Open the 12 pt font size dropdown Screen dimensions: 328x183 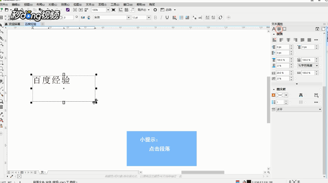(149, 17)
